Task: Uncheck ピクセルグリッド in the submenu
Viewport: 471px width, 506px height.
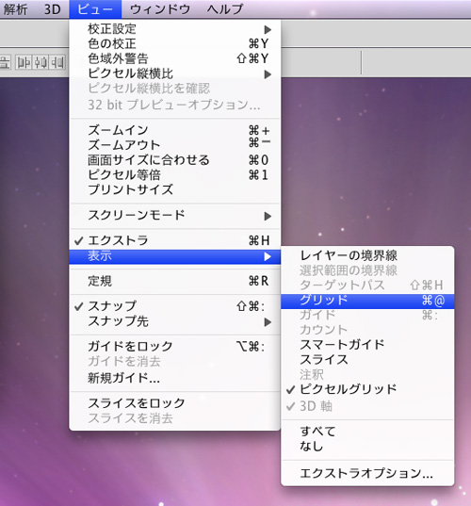Action: pos(367,389)
